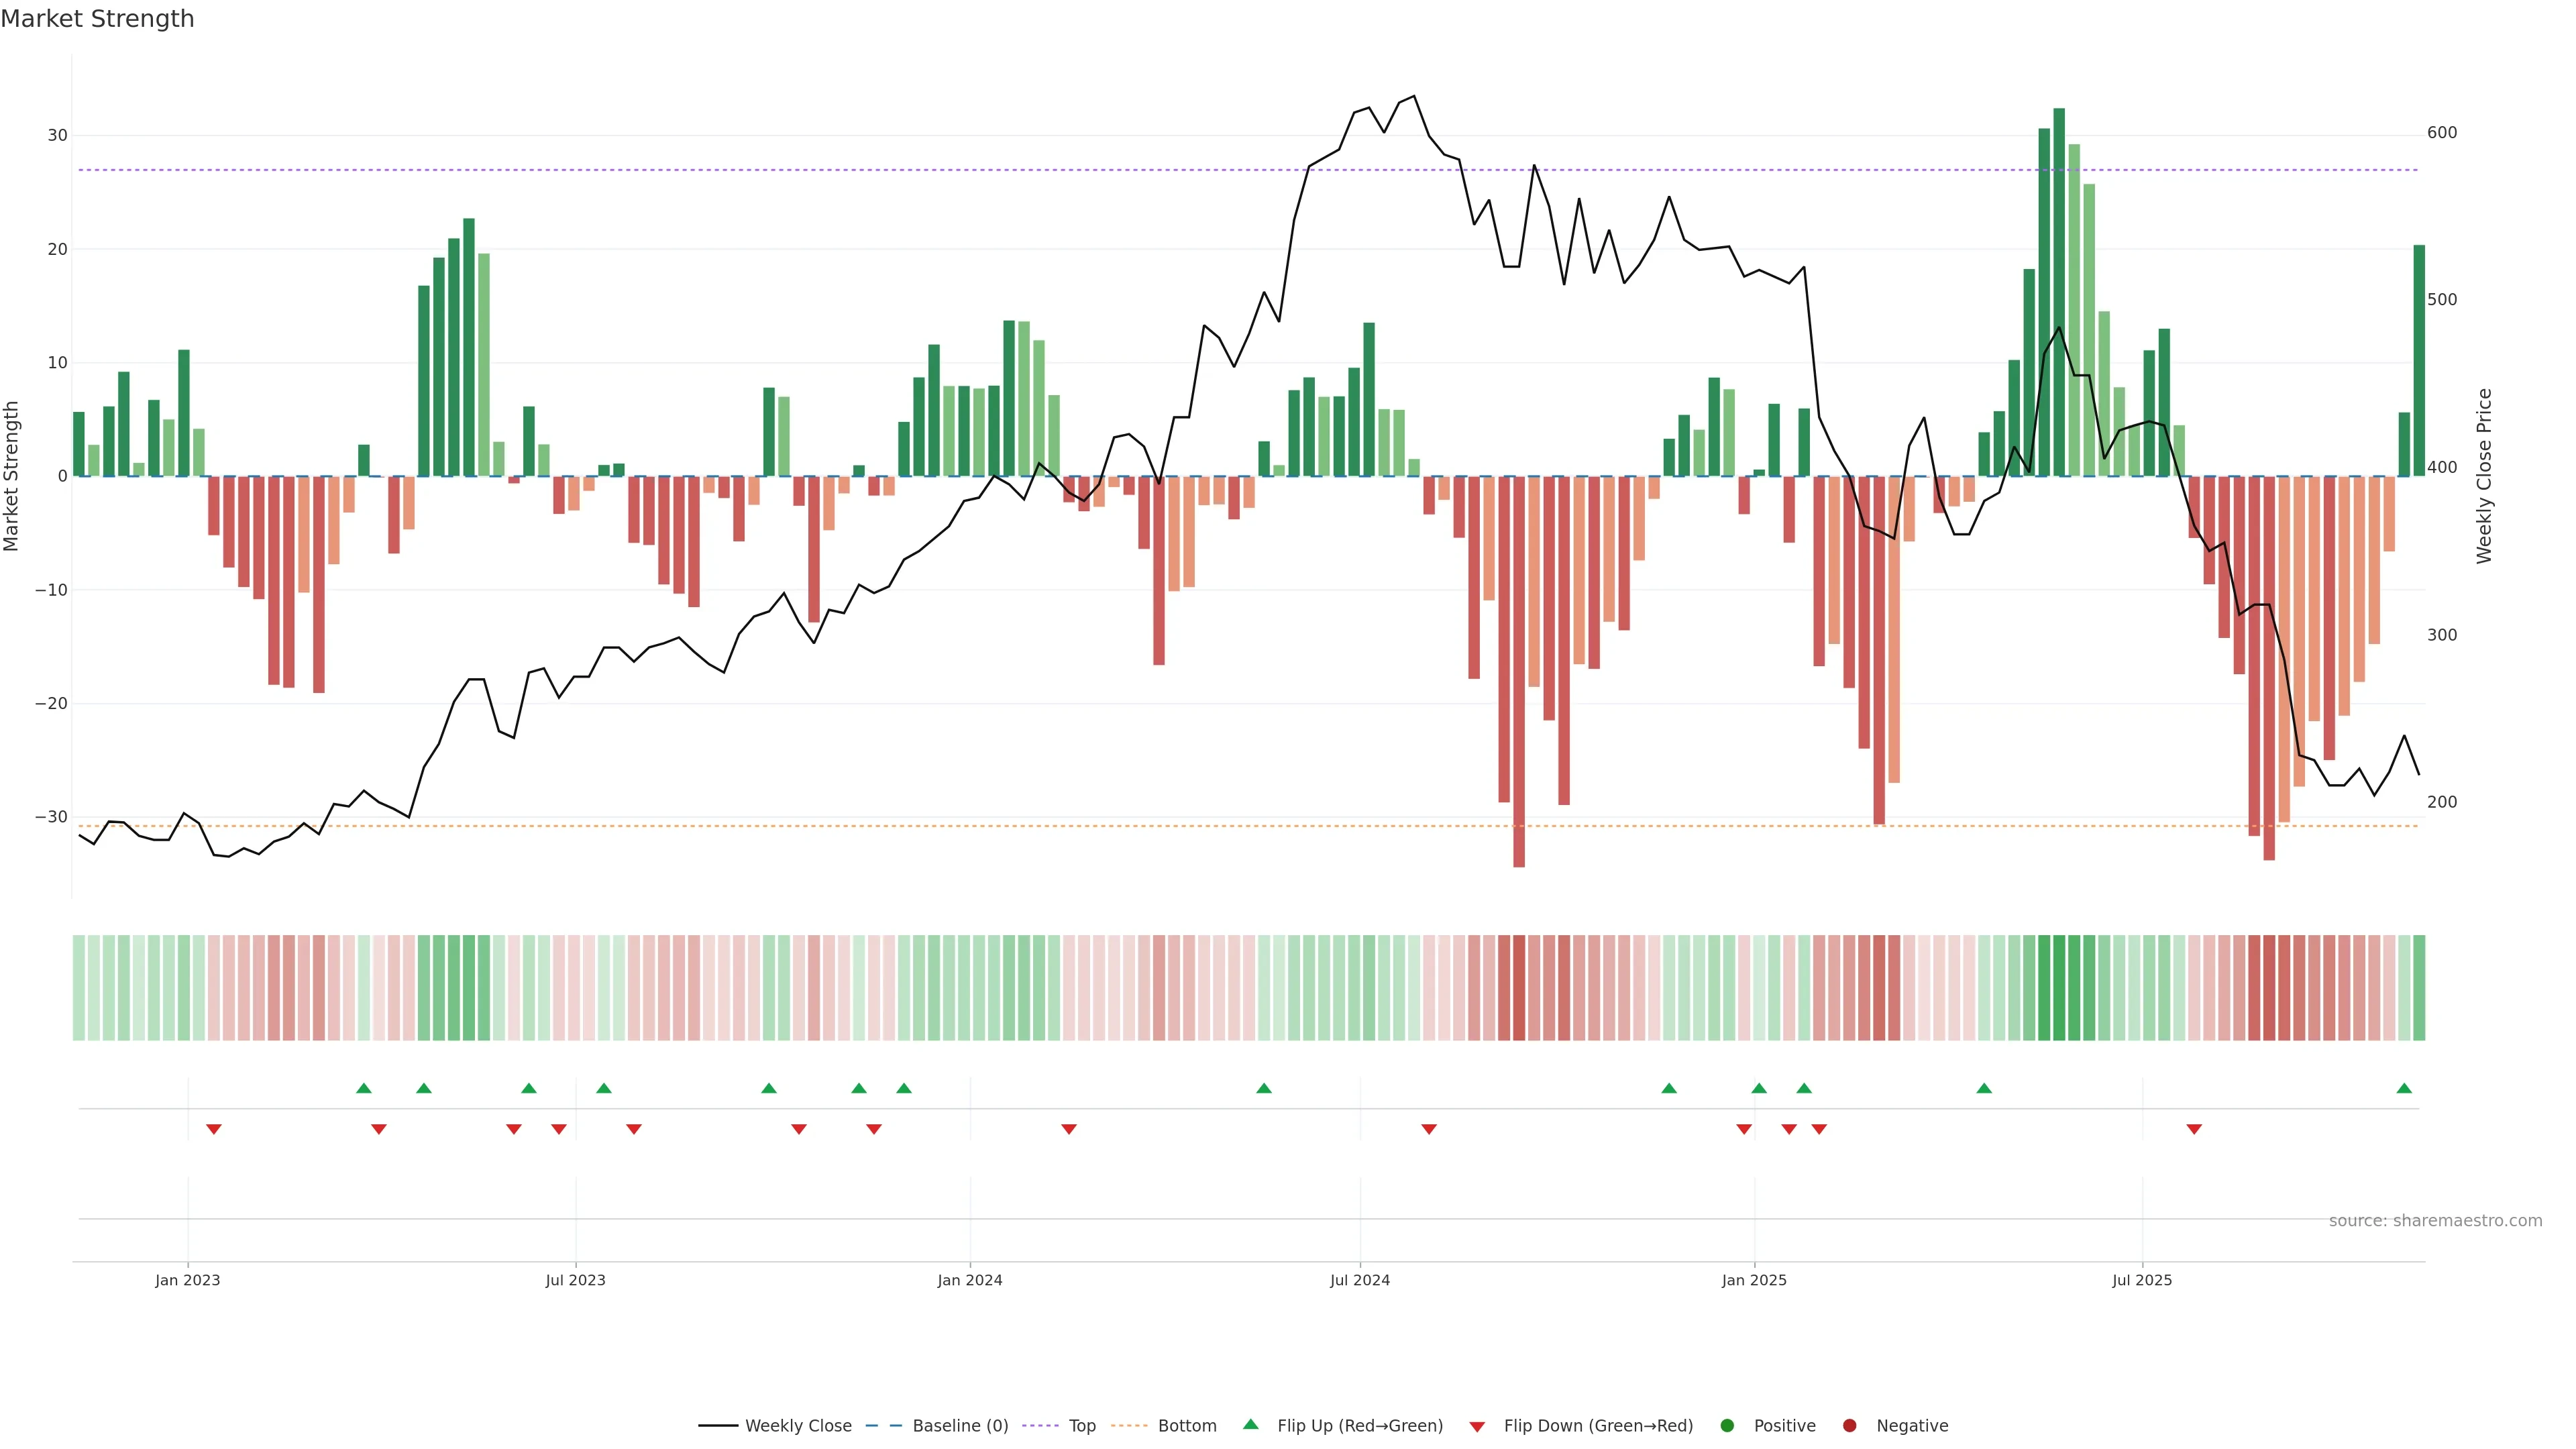2576x1449 pixels.
Task: Click the last green flip-up triangle marker
Action: coord(2404,1088)
